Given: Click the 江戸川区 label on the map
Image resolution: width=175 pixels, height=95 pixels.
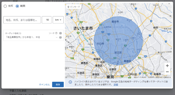Looking at the screenshot, I should (132, 74).
